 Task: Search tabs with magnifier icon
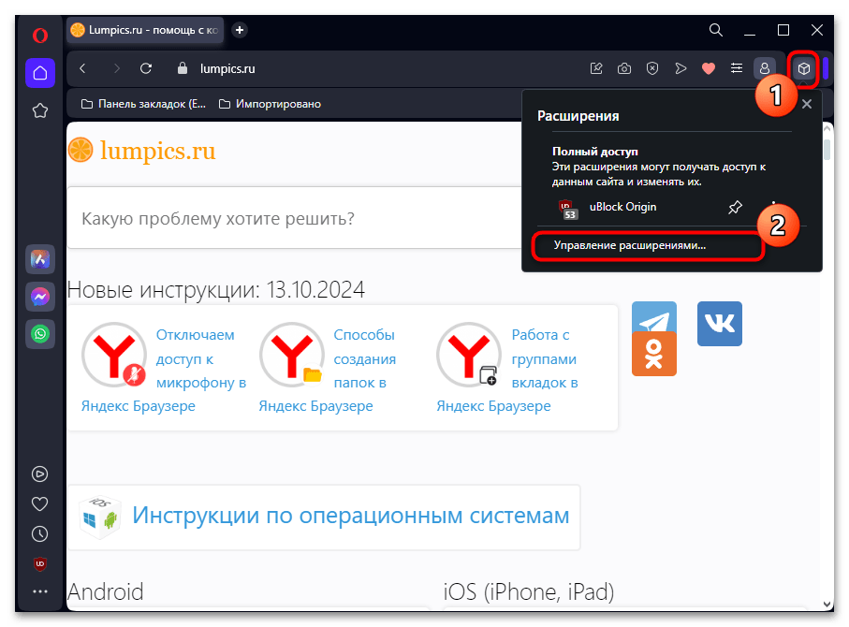pos(716,30)
